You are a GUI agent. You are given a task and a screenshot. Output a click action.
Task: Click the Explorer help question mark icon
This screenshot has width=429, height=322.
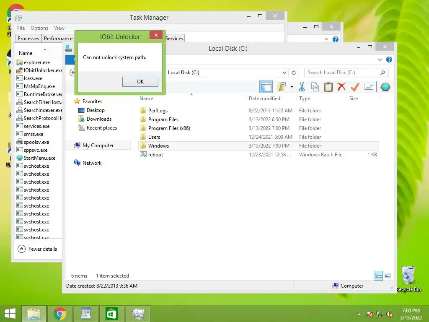tap(389, 60)
